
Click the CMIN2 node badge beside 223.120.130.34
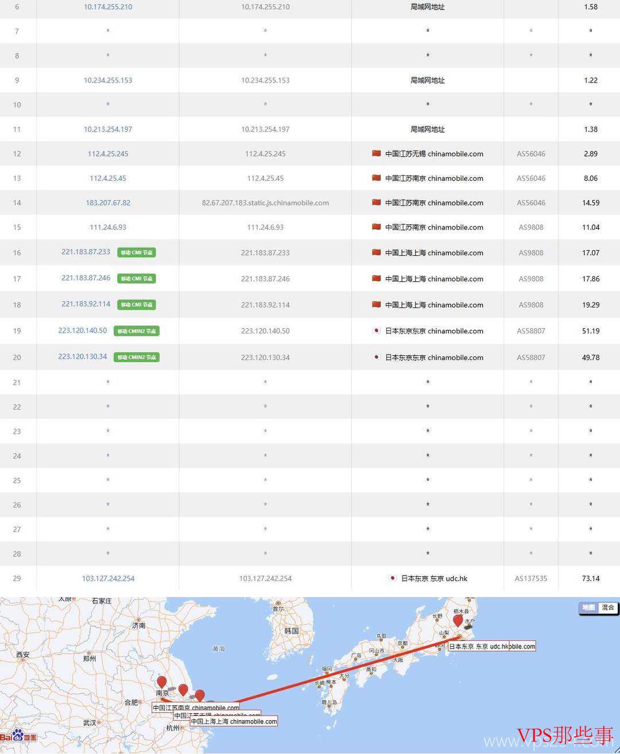137,357
